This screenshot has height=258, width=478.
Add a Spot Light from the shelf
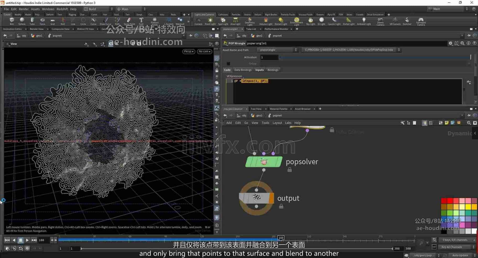click(223, 21)
